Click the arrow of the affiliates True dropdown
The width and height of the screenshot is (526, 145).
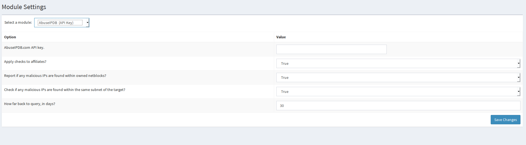click(519, 63)
